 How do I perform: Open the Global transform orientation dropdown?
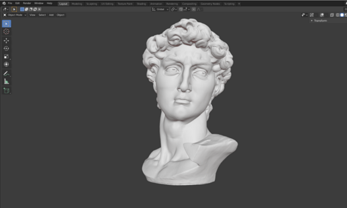coord(160,9)
